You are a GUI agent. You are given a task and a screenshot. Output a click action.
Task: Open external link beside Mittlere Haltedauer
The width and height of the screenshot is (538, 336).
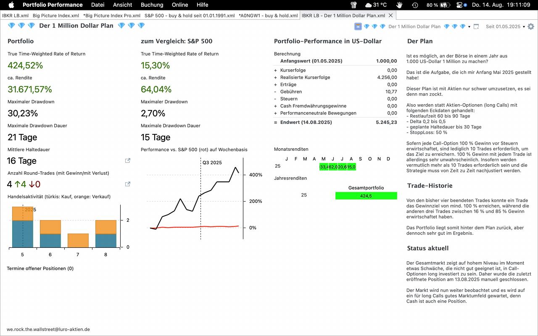(127, 160)
